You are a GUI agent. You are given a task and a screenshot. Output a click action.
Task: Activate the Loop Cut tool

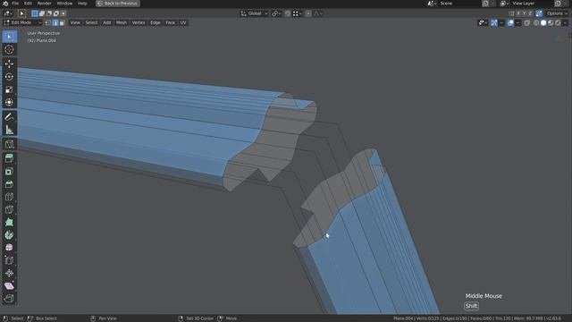click(9, 197)
